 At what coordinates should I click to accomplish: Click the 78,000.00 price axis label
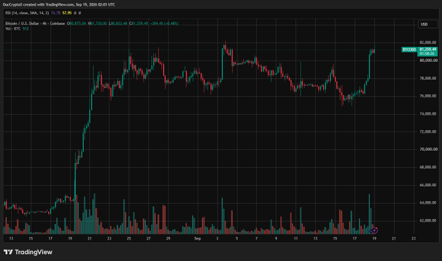point(428,78)
